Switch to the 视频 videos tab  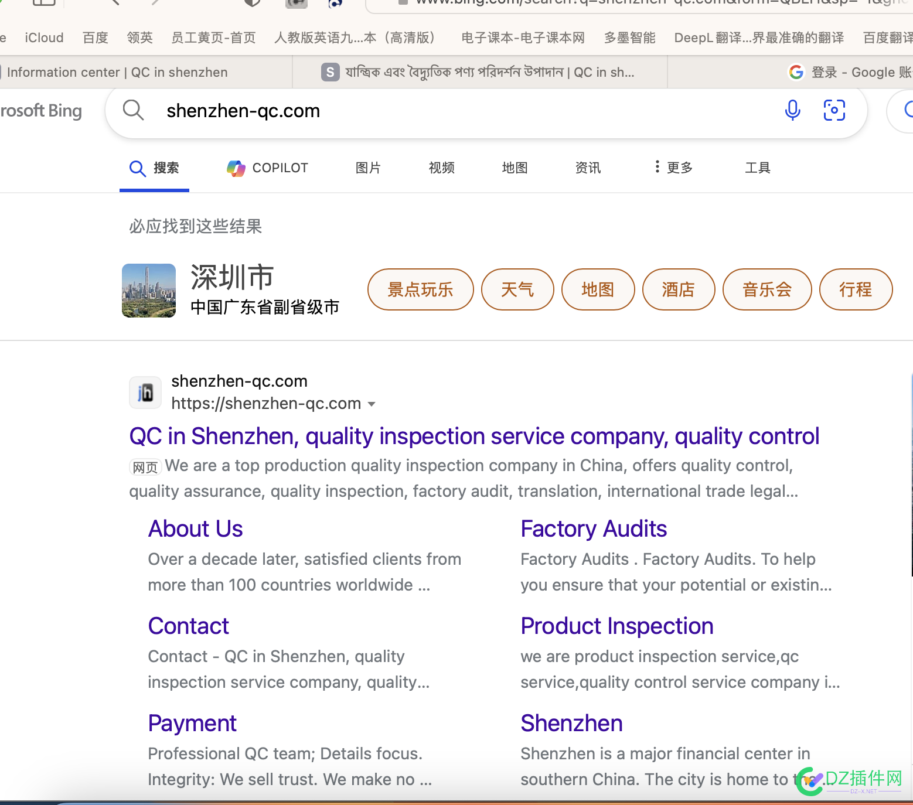point(442,168)
